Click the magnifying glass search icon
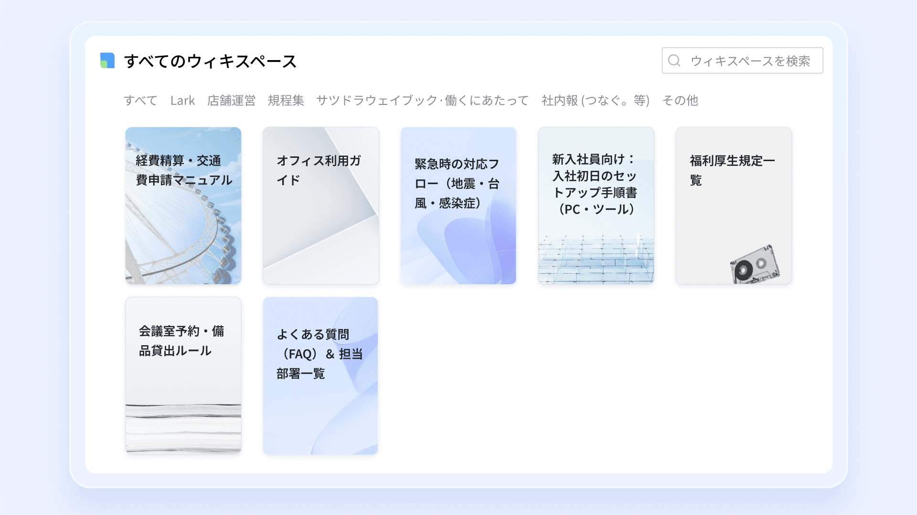 pos(674,61)
